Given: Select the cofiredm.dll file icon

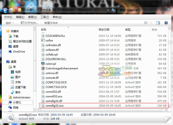Looking at the screenshot, I should pyautogui.click(x=43, y=45).
